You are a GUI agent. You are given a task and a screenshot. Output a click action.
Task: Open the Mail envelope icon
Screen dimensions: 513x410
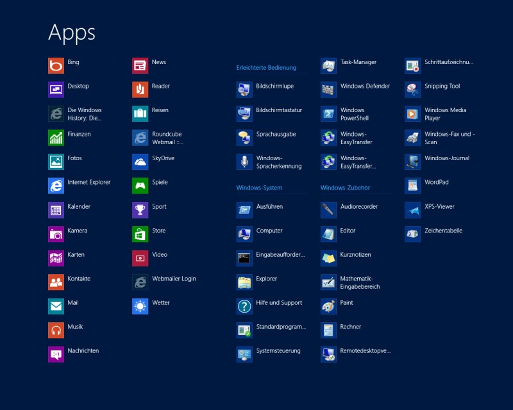pyautogui.click(x=56, y=306)
